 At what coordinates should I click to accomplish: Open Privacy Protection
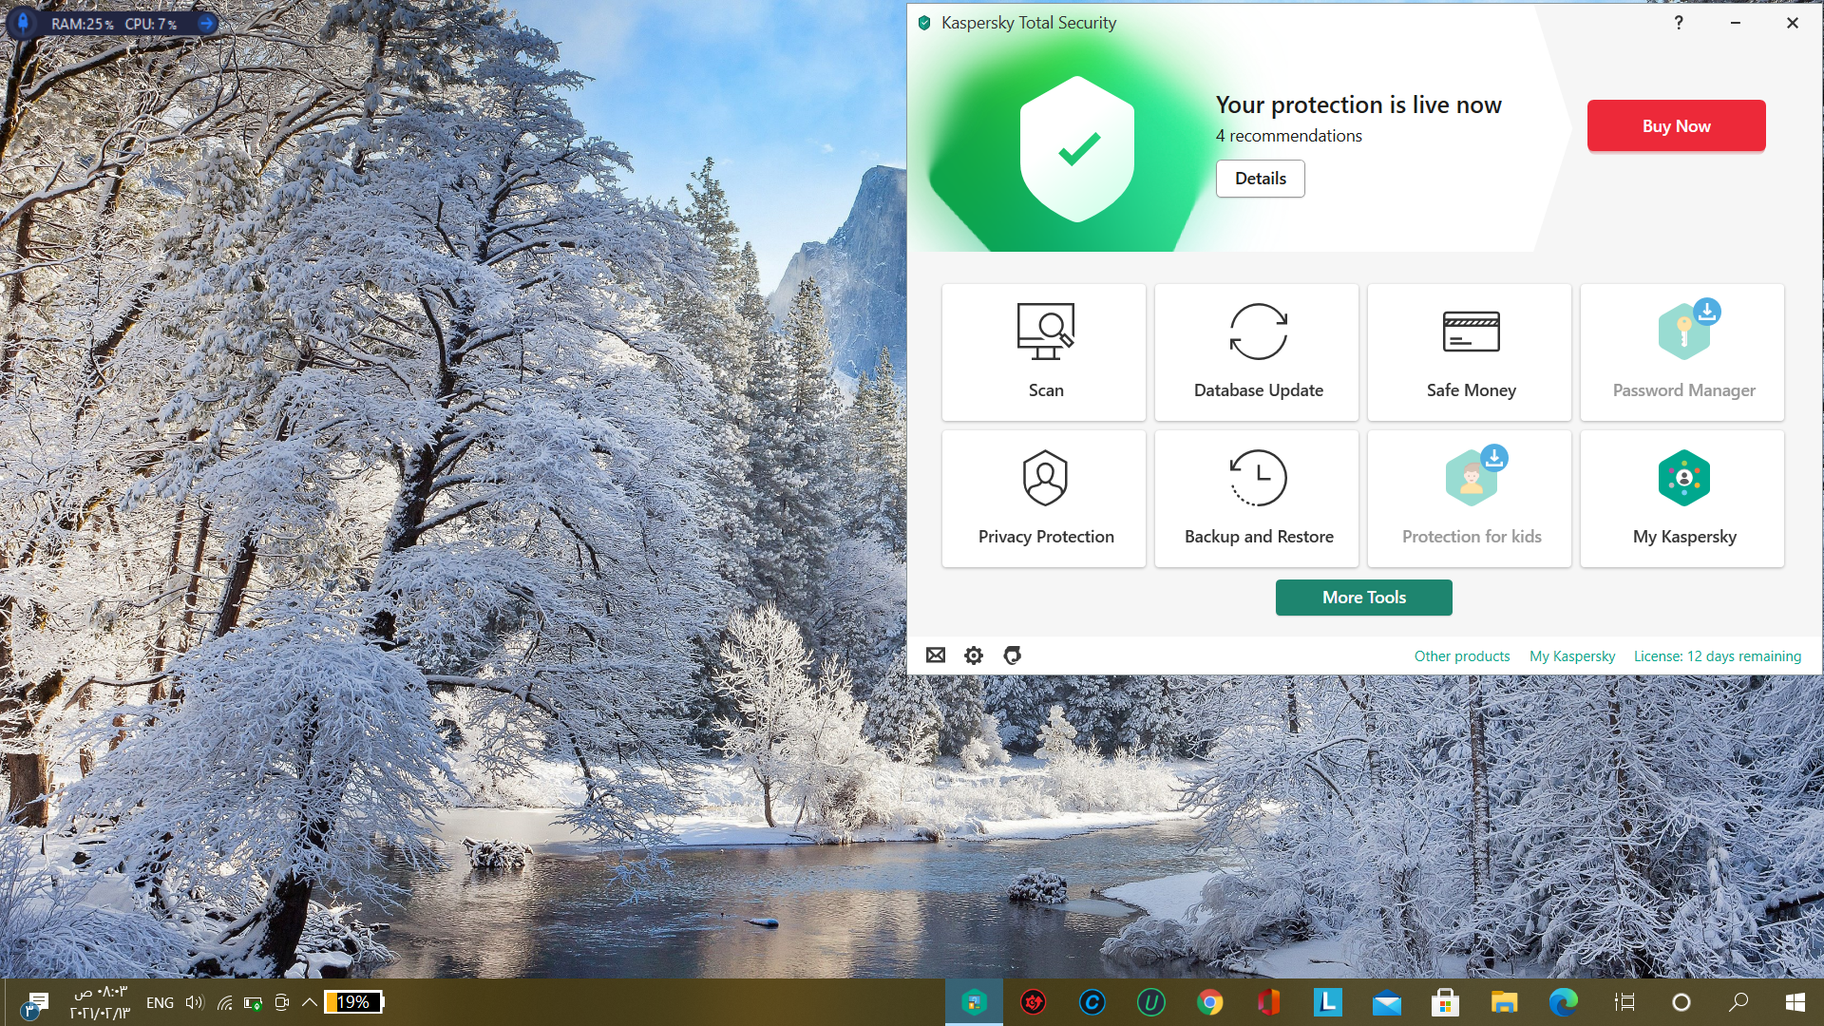click(1044, 499)
